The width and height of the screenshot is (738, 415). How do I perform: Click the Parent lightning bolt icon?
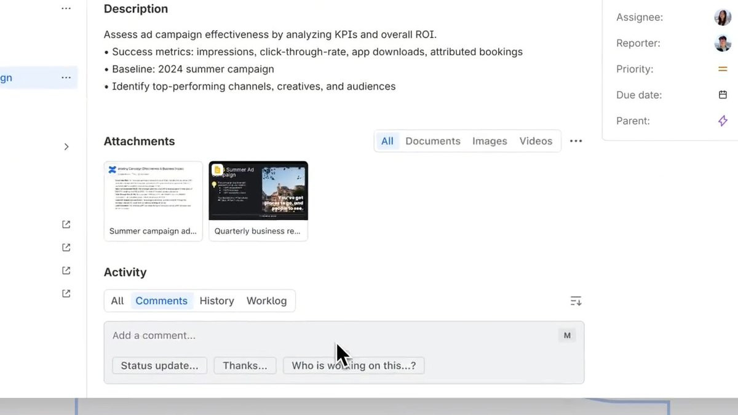tap(723, 121)
